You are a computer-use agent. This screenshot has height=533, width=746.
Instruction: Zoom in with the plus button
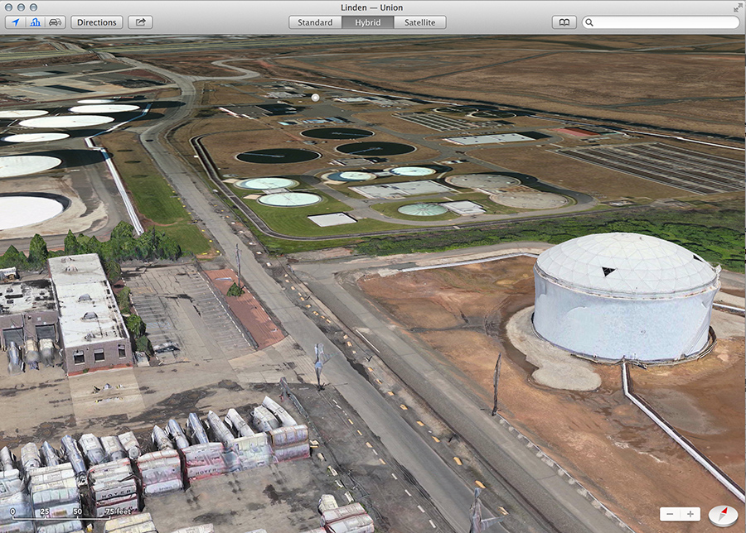tap(690, 514)
